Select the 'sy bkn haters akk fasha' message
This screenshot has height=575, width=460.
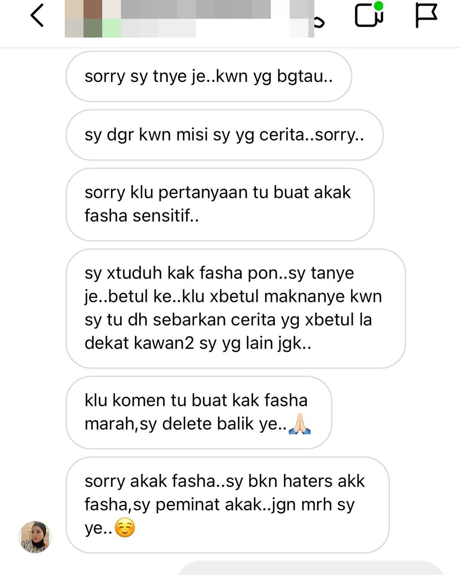click(x=227, y=505)
